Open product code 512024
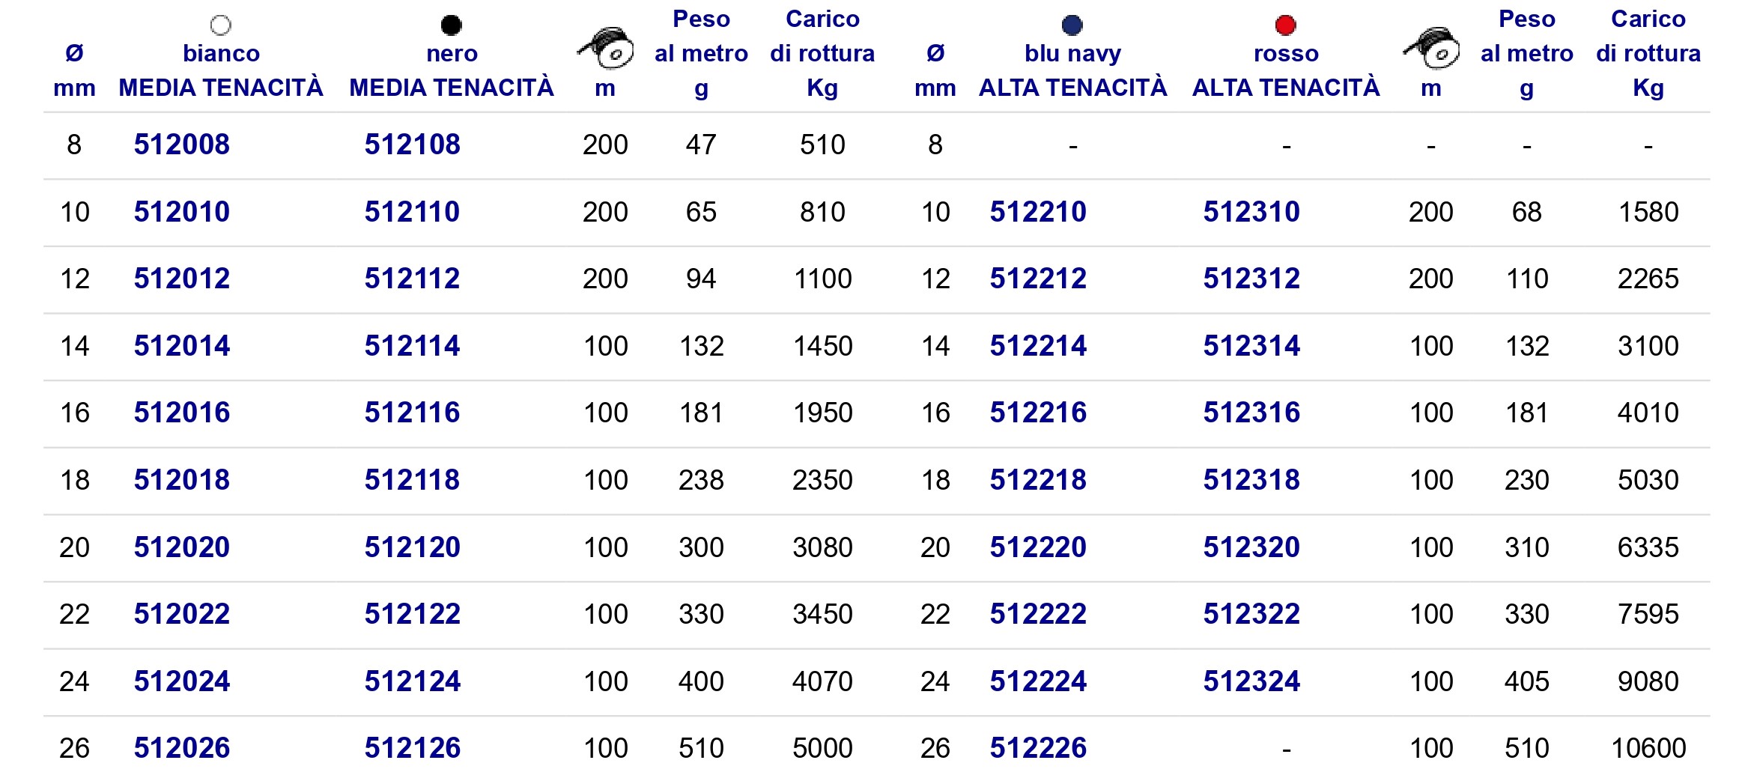 pyautogui.click(x=182, y=681)
